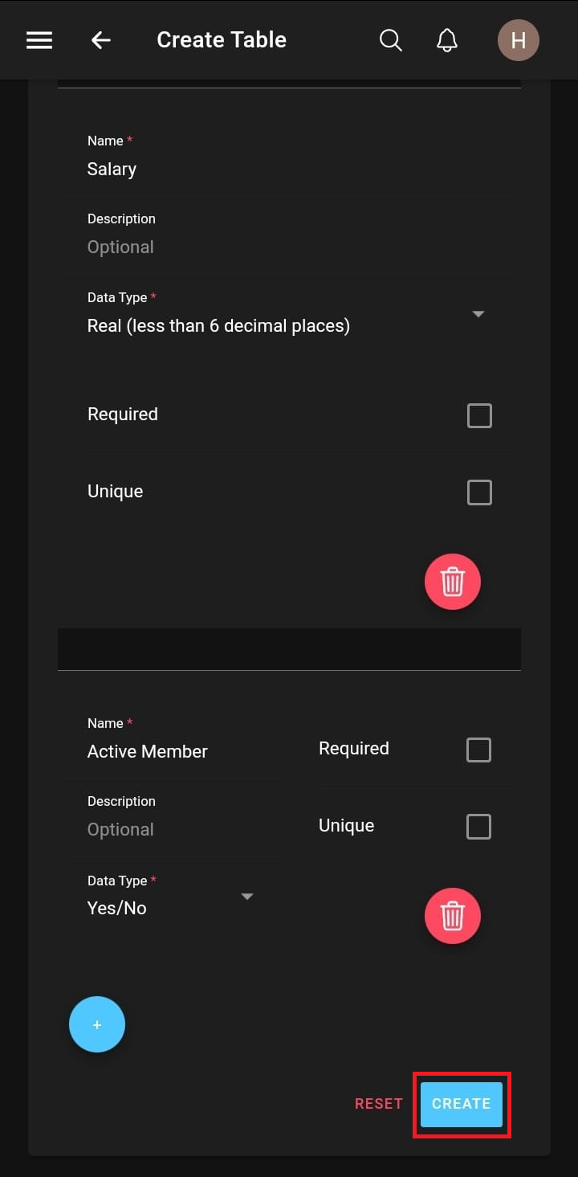Add a new column with plus button
578x1177 pixels.
click(97, 1024)
